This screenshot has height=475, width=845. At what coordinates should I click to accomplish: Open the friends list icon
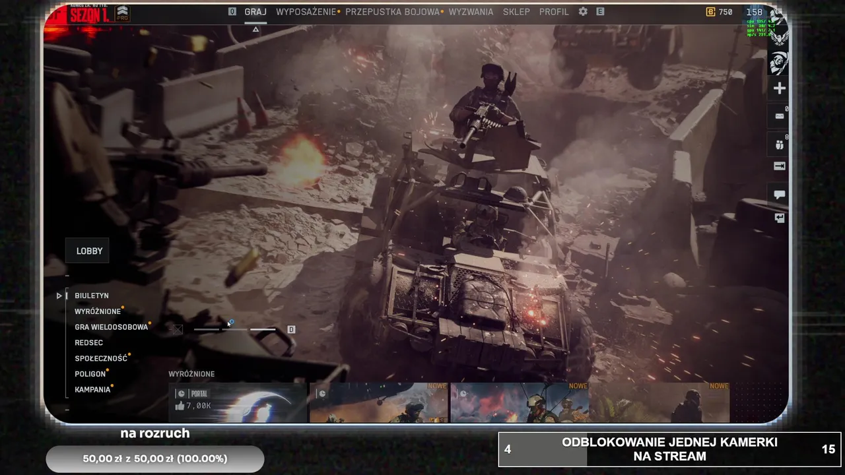[780, 144]
